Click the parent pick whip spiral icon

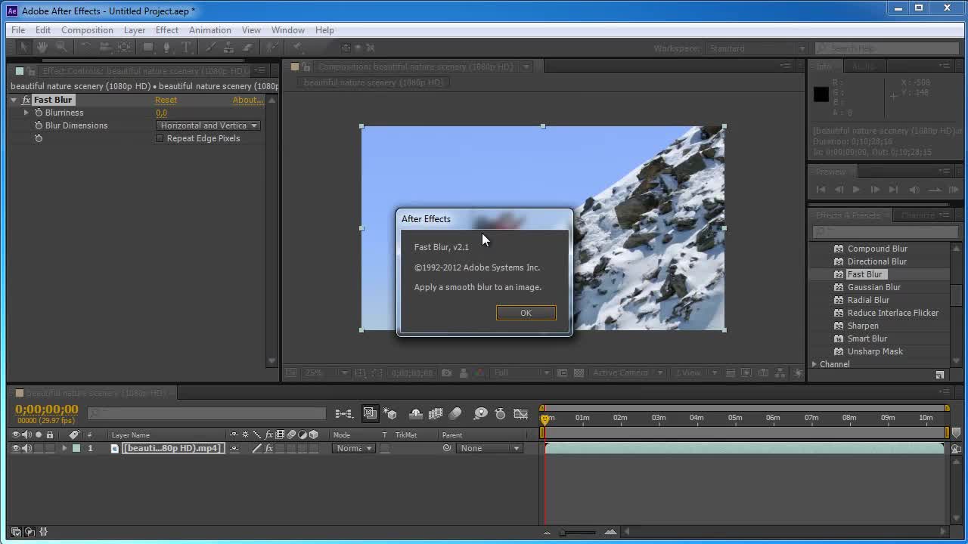tap(447, 448)
